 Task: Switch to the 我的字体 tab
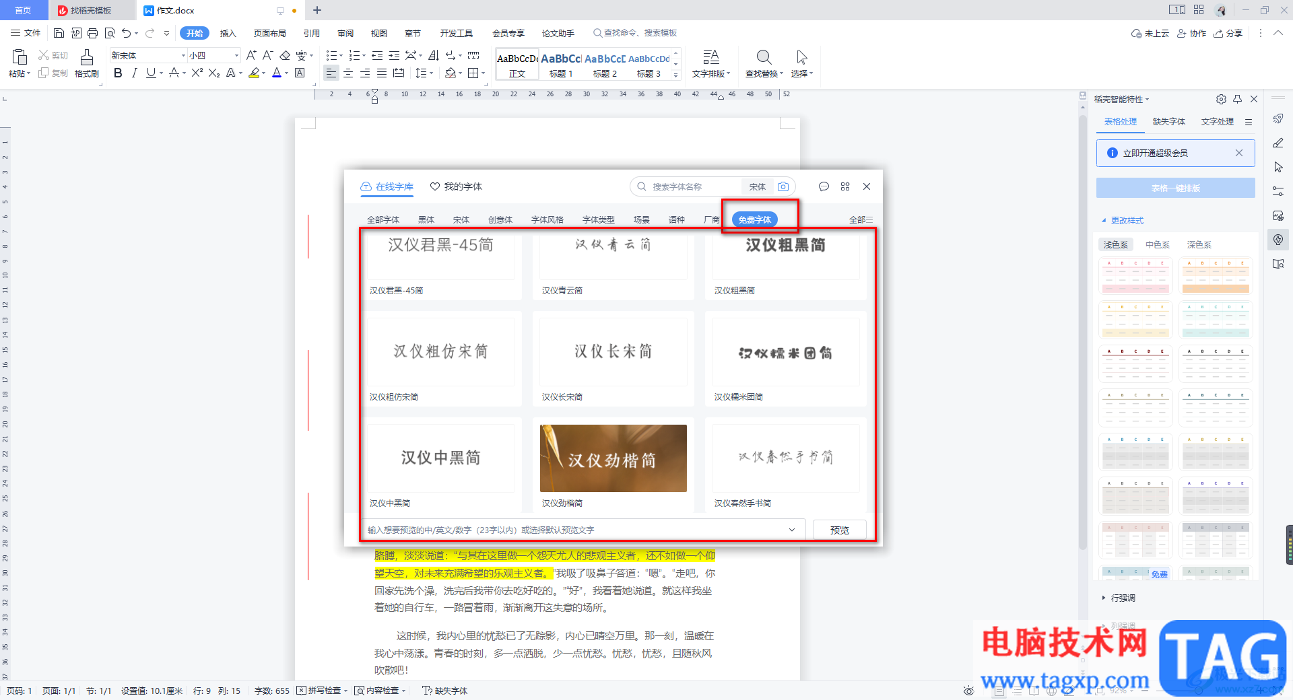457,186
